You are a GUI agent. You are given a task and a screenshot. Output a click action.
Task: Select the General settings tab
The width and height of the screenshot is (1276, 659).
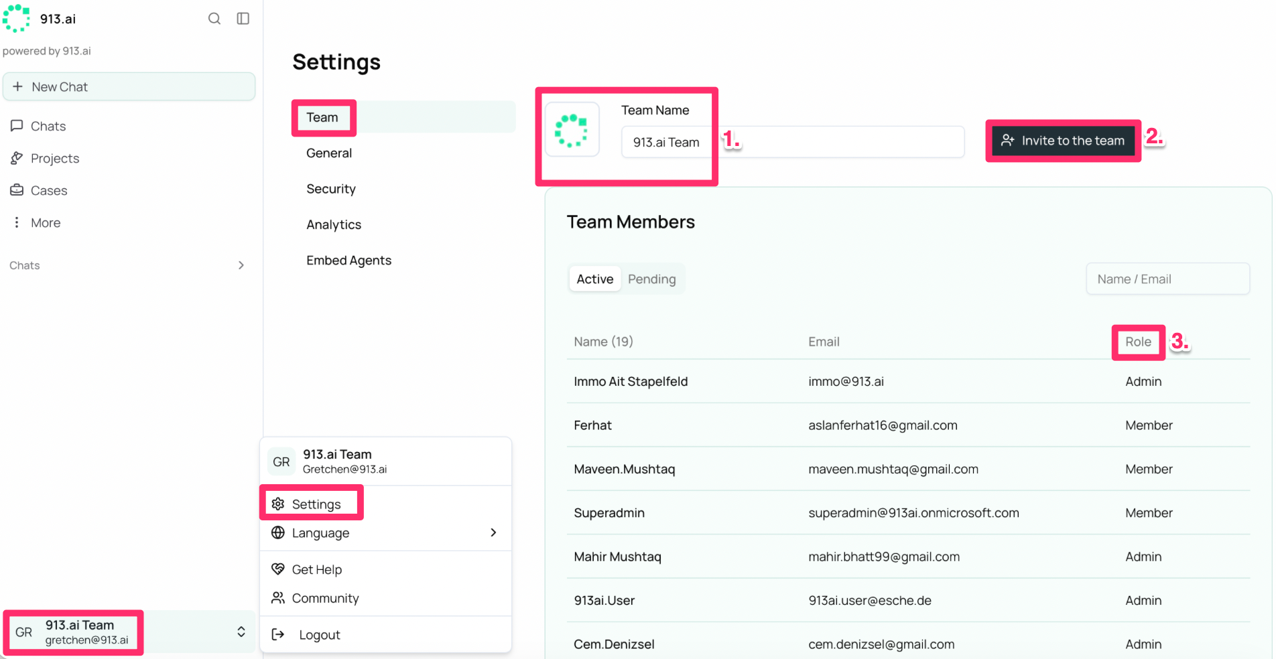click(329, 153)
